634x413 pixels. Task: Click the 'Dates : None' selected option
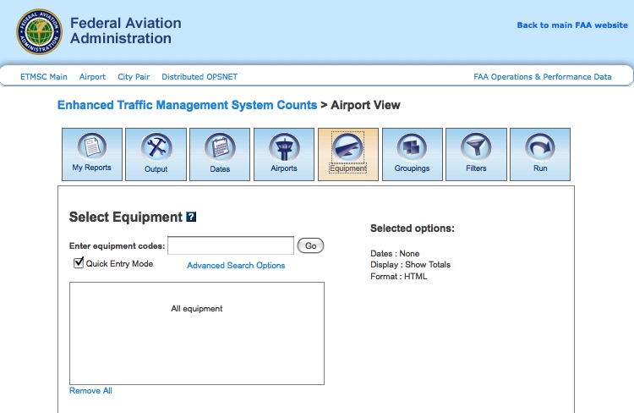(395, 253)
